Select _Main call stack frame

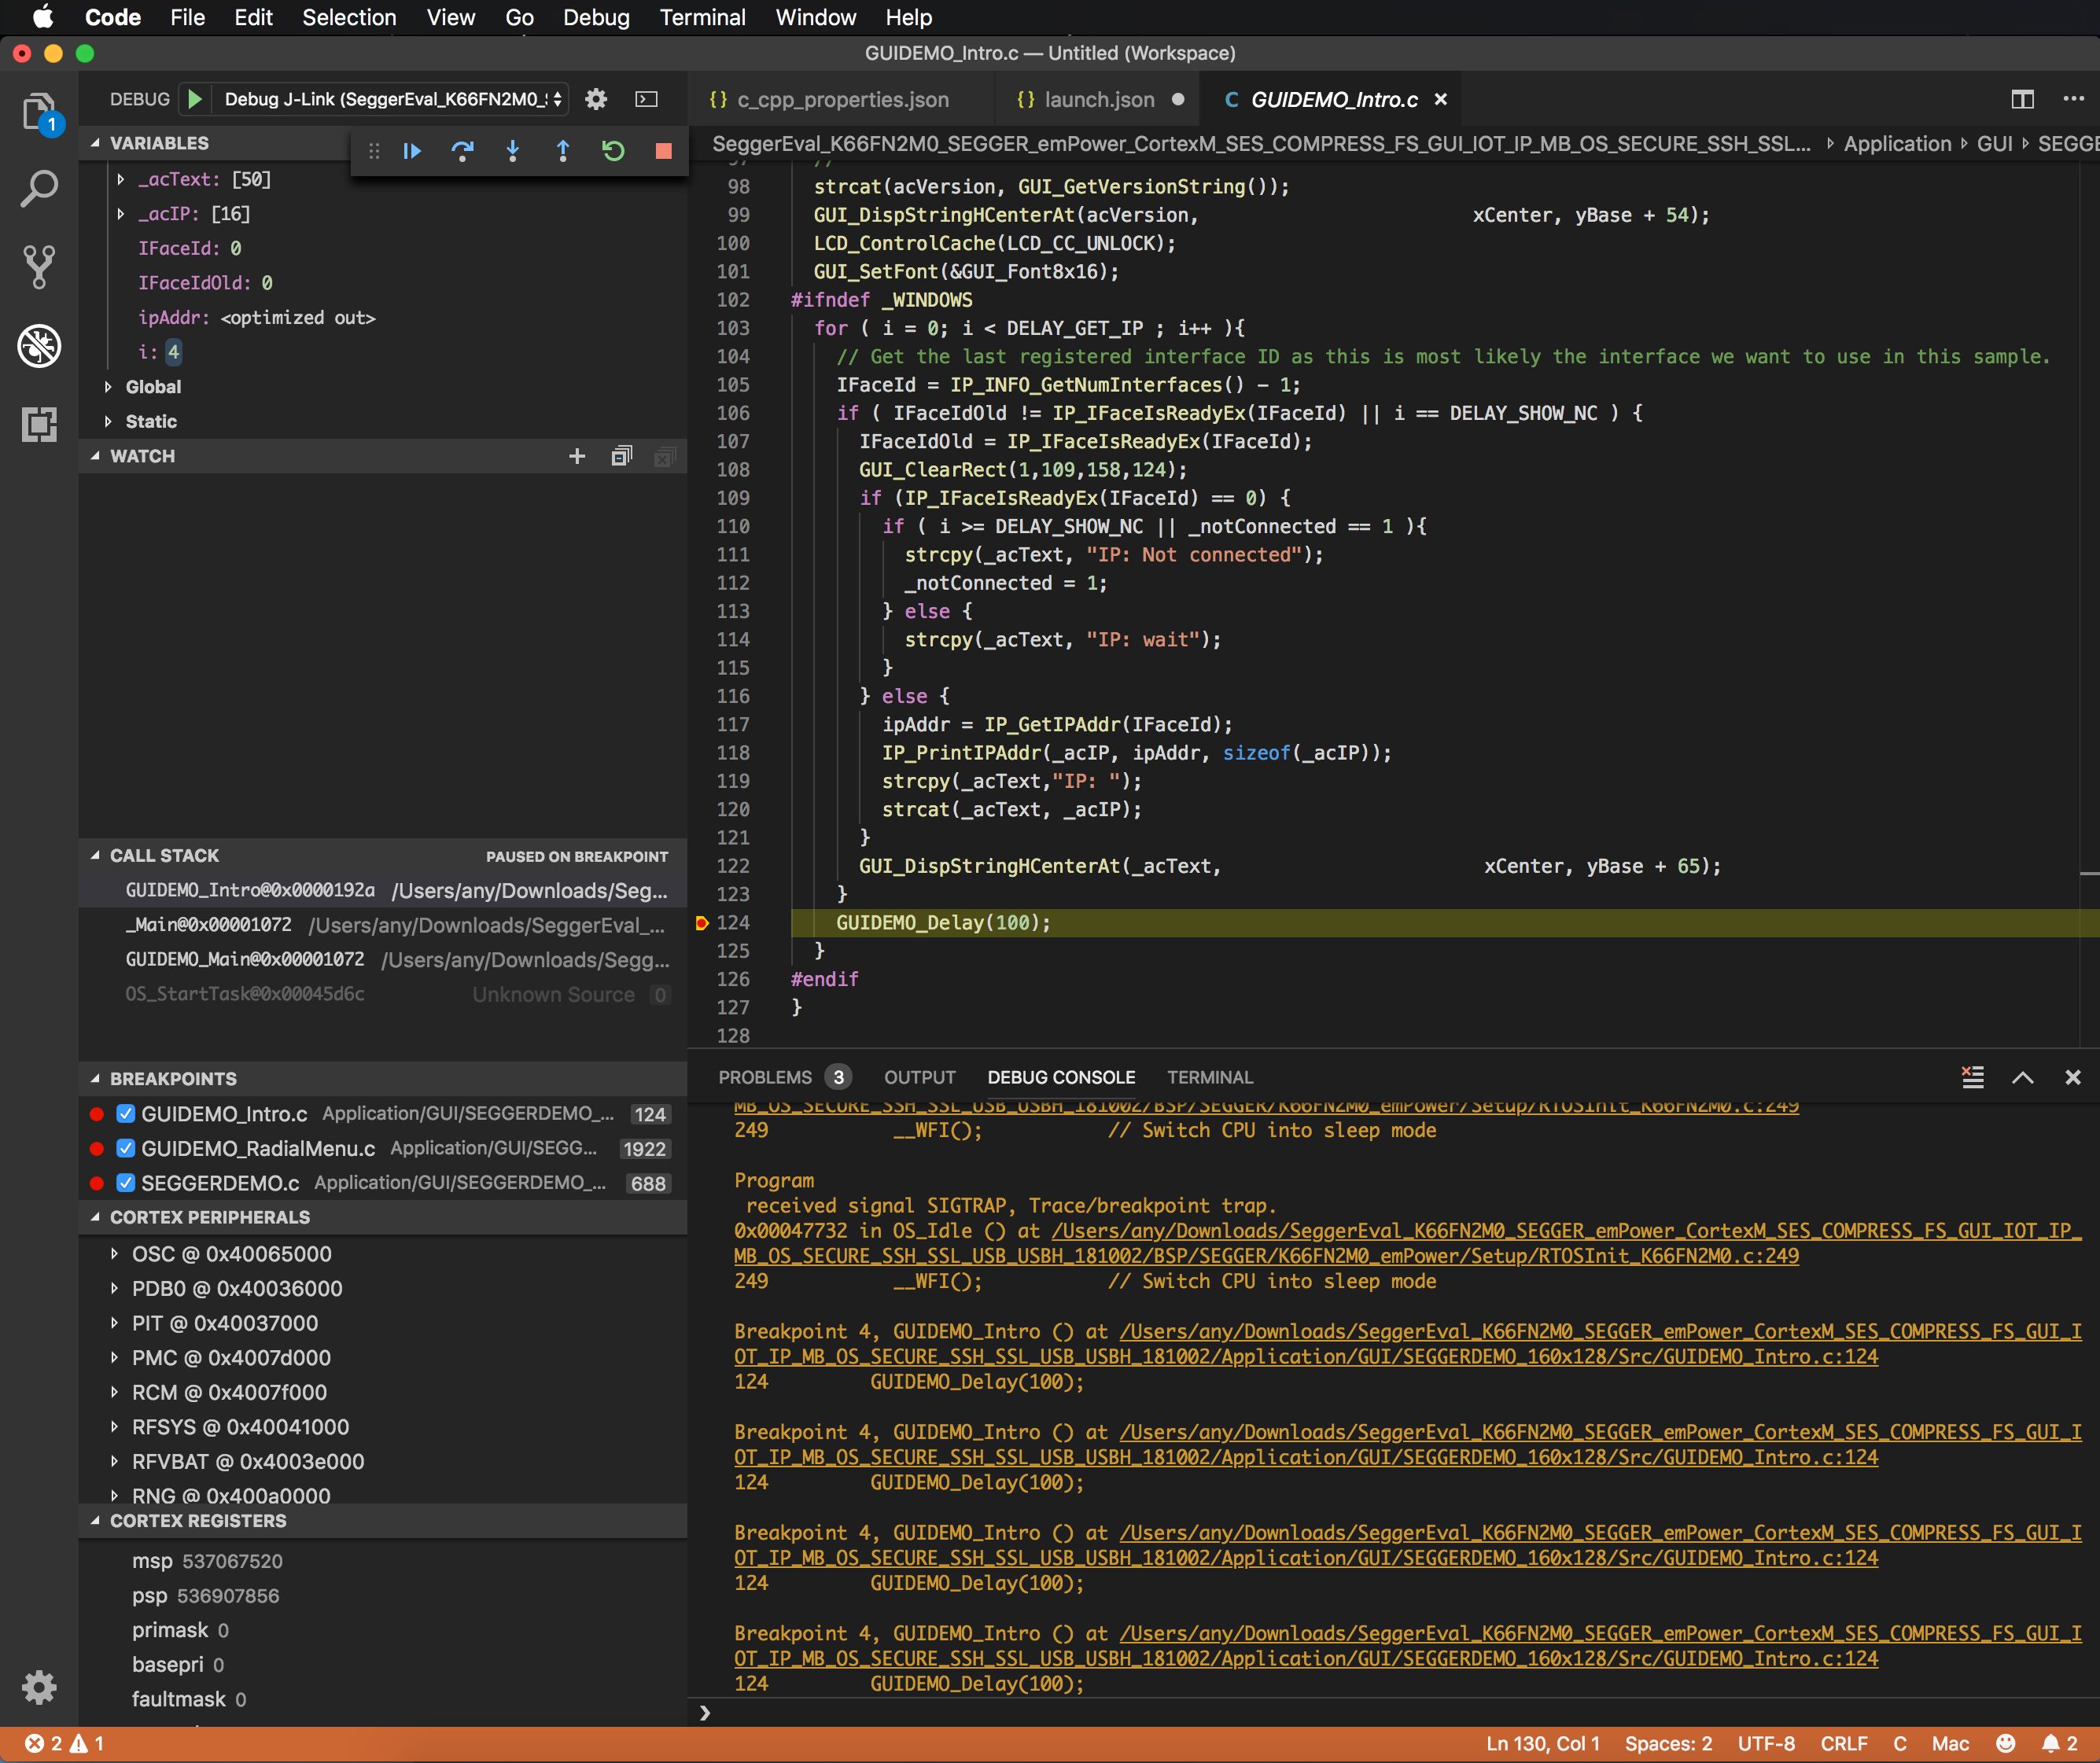coord(383,925)
